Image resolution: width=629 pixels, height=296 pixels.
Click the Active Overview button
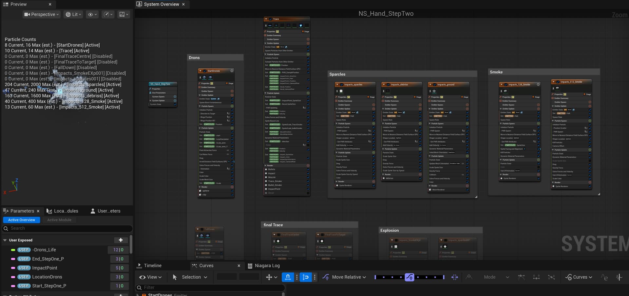pos(22,220)
